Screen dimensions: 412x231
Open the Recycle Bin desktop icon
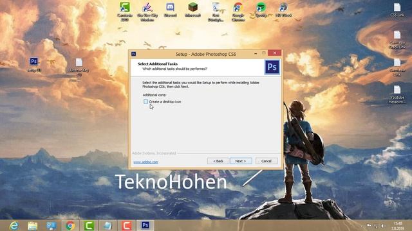(x=216, y=12)
